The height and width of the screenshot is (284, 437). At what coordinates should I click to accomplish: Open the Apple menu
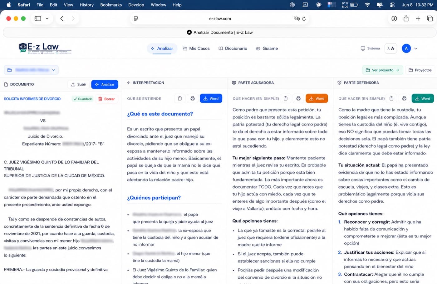[x=8, y=5]
